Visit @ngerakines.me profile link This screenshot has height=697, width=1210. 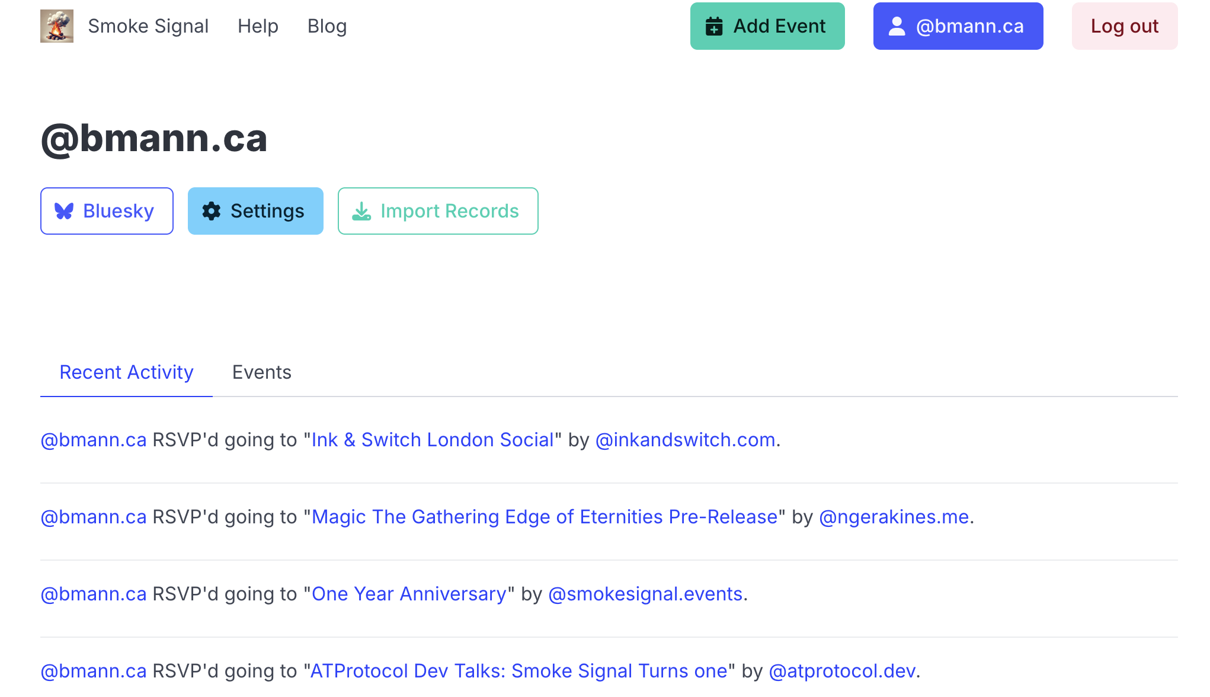coord(894,517)
